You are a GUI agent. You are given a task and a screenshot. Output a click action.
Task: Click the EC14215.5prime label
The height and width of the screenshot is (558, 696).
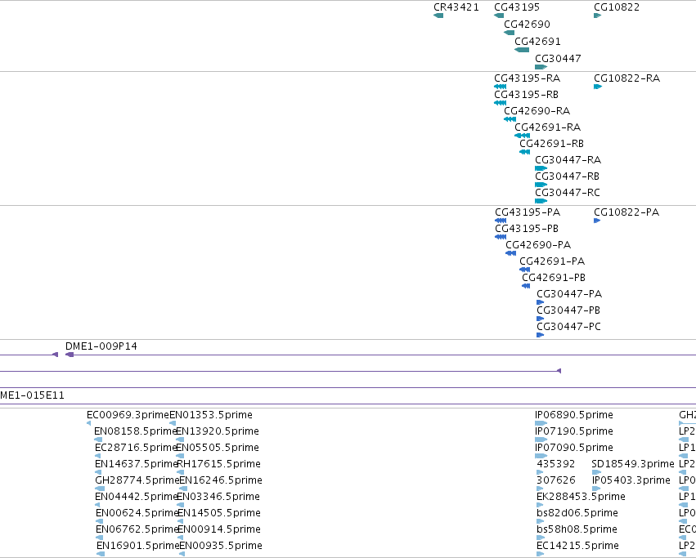coord(578,546)
